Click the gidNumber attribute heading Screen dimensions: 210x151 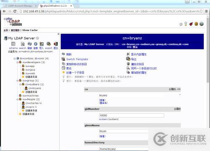(x=92, y=109)
